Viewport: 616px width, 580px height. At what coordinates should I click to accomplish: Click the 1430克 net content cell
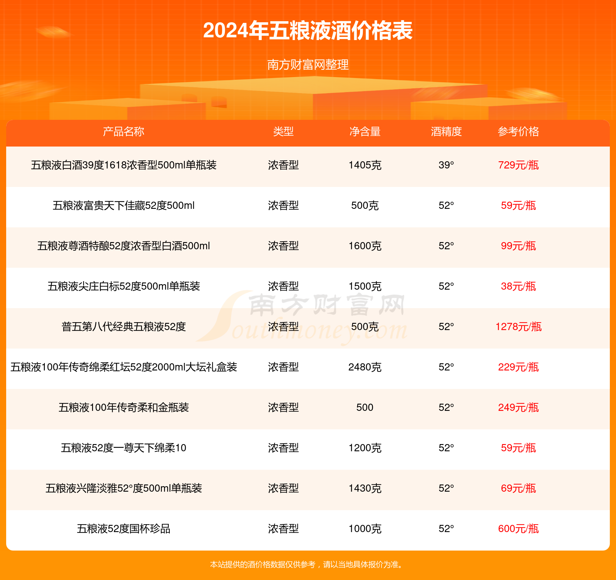point(365,488)
